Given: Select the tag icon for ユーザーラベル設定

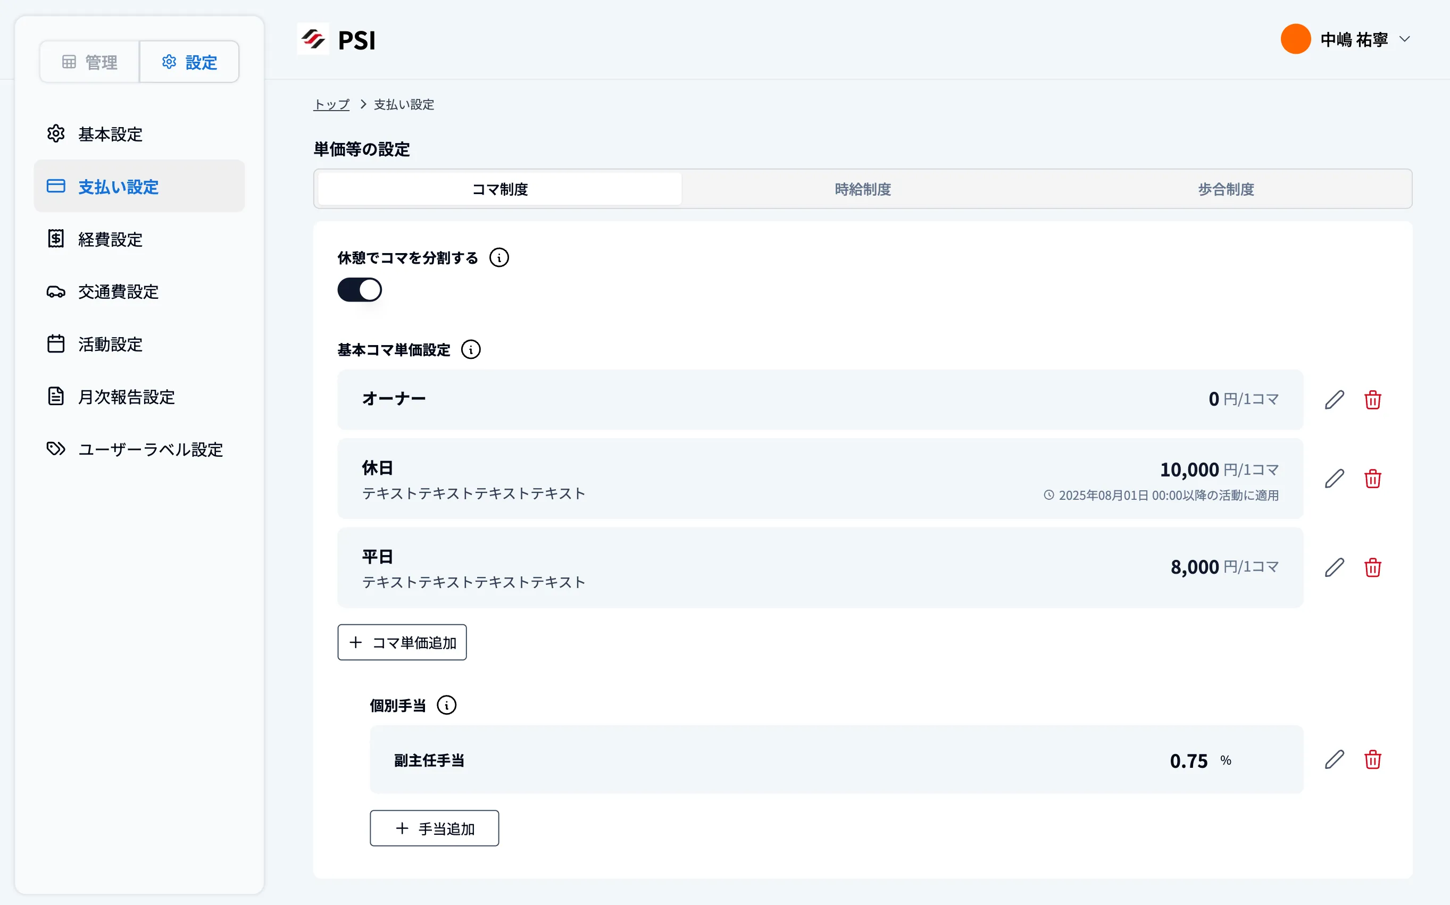Looking at the screenshot, I should pos(56,449).
